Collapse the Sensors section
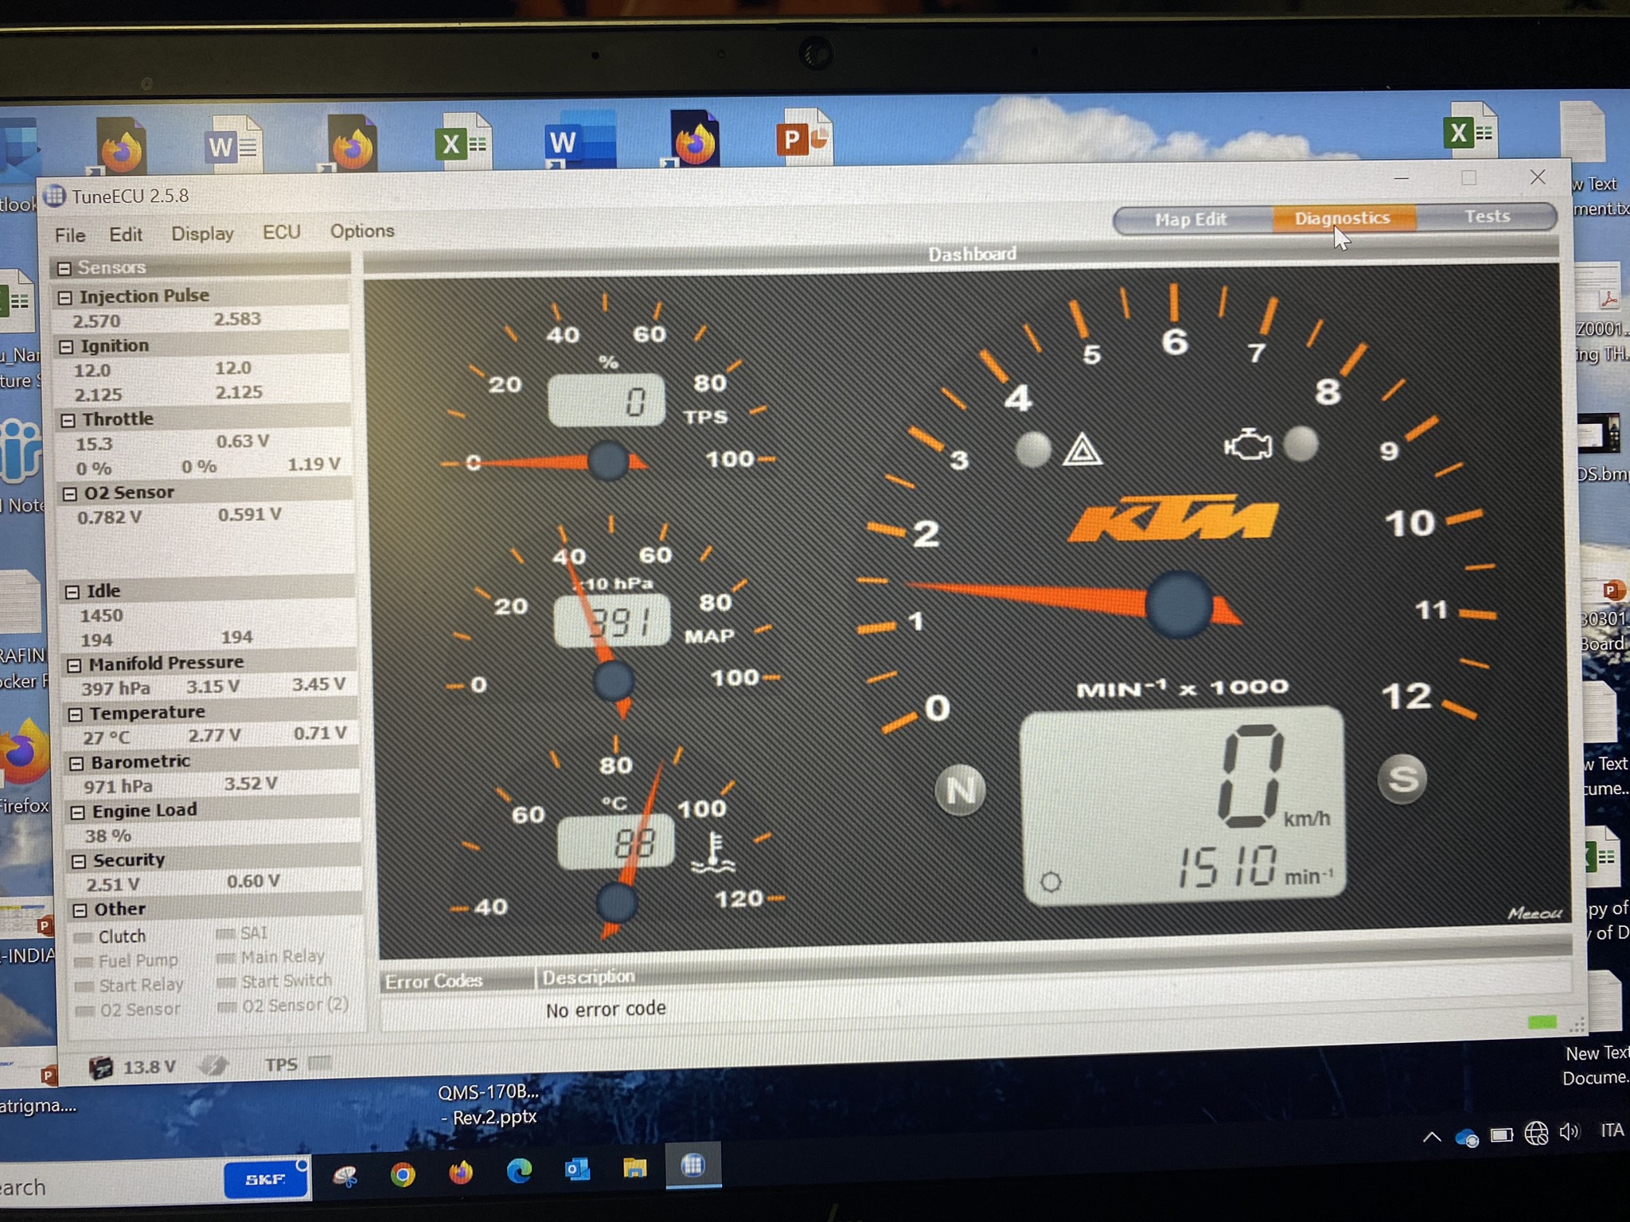 pyautogui.click(x=64, y=268)
